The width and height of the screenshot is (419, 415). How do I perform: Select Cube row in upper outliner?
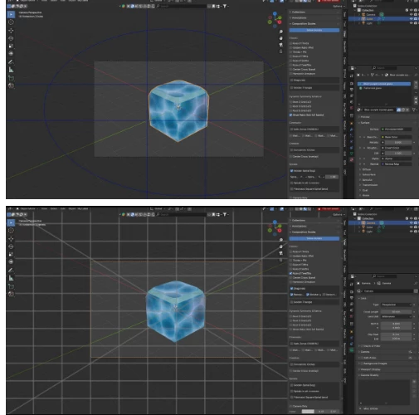pos(383,19)
